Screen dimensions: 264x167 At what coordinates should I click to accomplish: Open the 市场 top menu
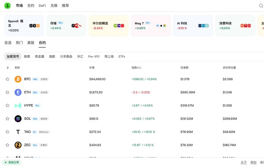tap(19, 6)
